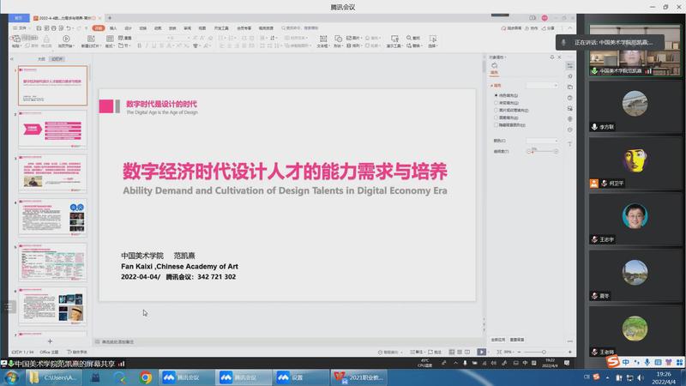The height and width of the screenshot is (386, 686).
Task: Open the color (颜色) dropdown
Action: coord(542,141)
